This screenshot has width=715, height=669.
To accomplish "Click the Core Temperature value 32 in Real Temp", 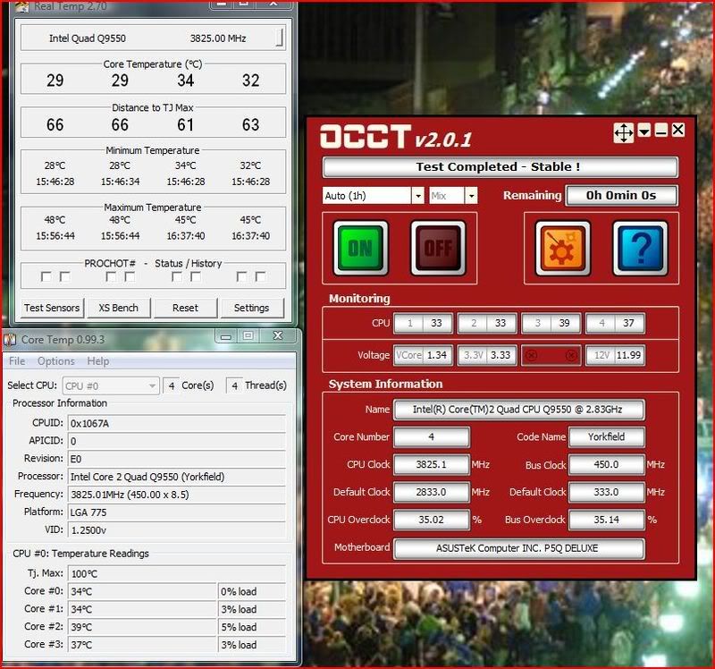I will coord(251,80).
